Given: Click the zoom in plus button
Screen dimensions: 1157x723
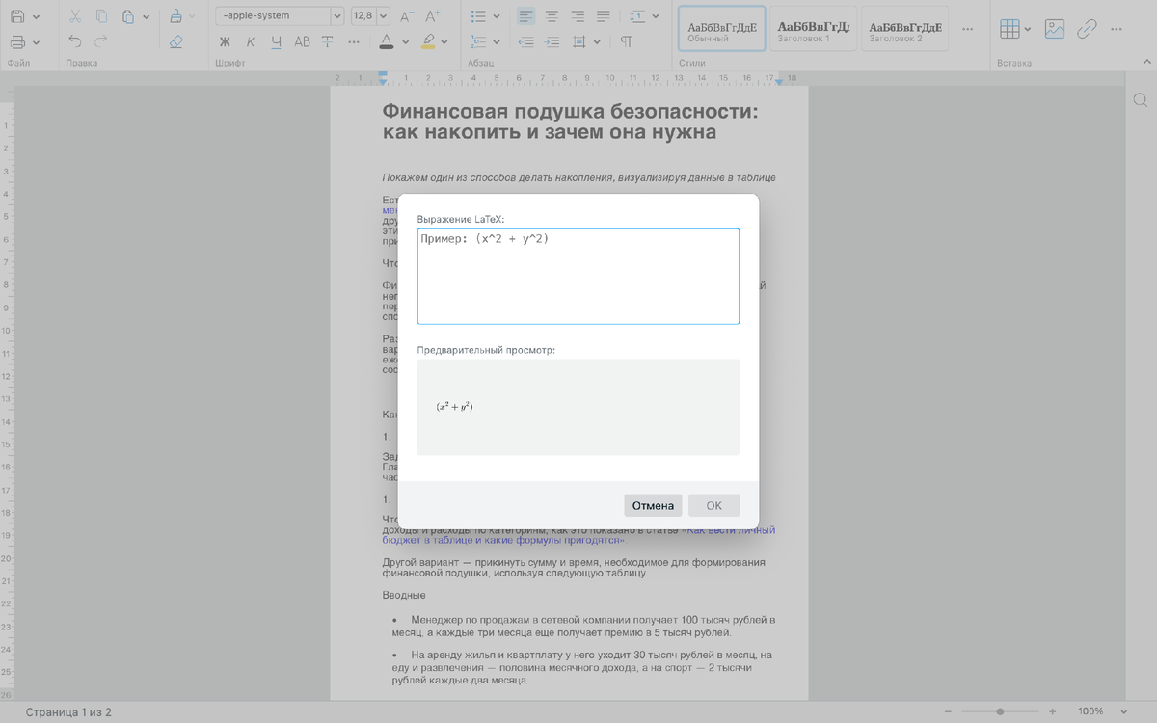Looking at the screenshot, I should (x=1052, y=711).
